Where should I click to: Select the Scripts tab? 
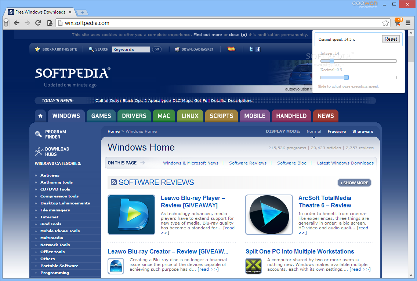[x=221, y=116]
